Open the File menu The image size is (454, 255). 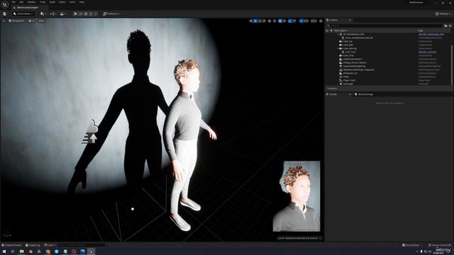[x=13, y=2]
